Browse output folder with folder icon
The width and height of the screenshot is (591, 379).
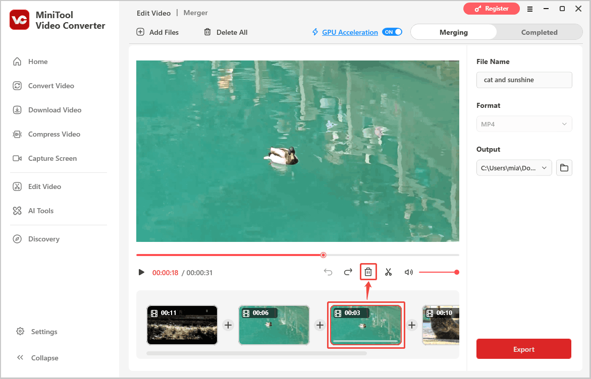[x=564, y=168]
